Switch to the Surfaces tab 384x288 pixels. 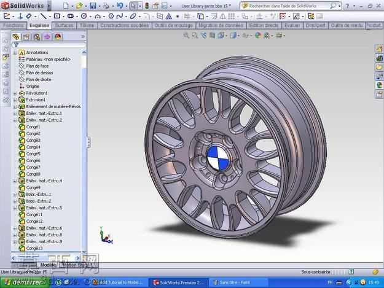point(64,25)
